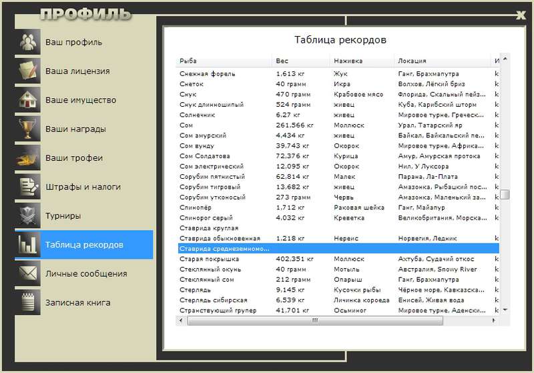Viewport: 534px width, 373px height.
Task: Open the Штрафы и налоги paper icon
Action: click(27, 187)
